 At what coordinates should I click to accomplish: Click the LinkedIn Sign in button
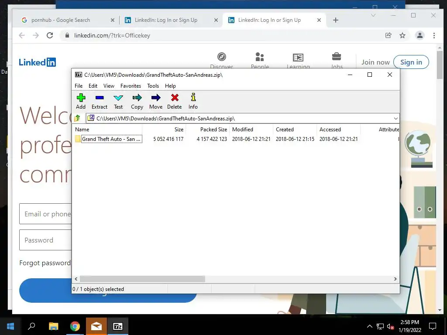click(411, 62)
